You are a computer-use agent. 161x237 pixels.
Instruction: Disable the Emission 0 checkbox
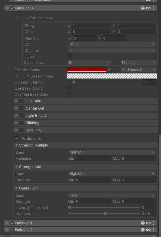[12, 8]
